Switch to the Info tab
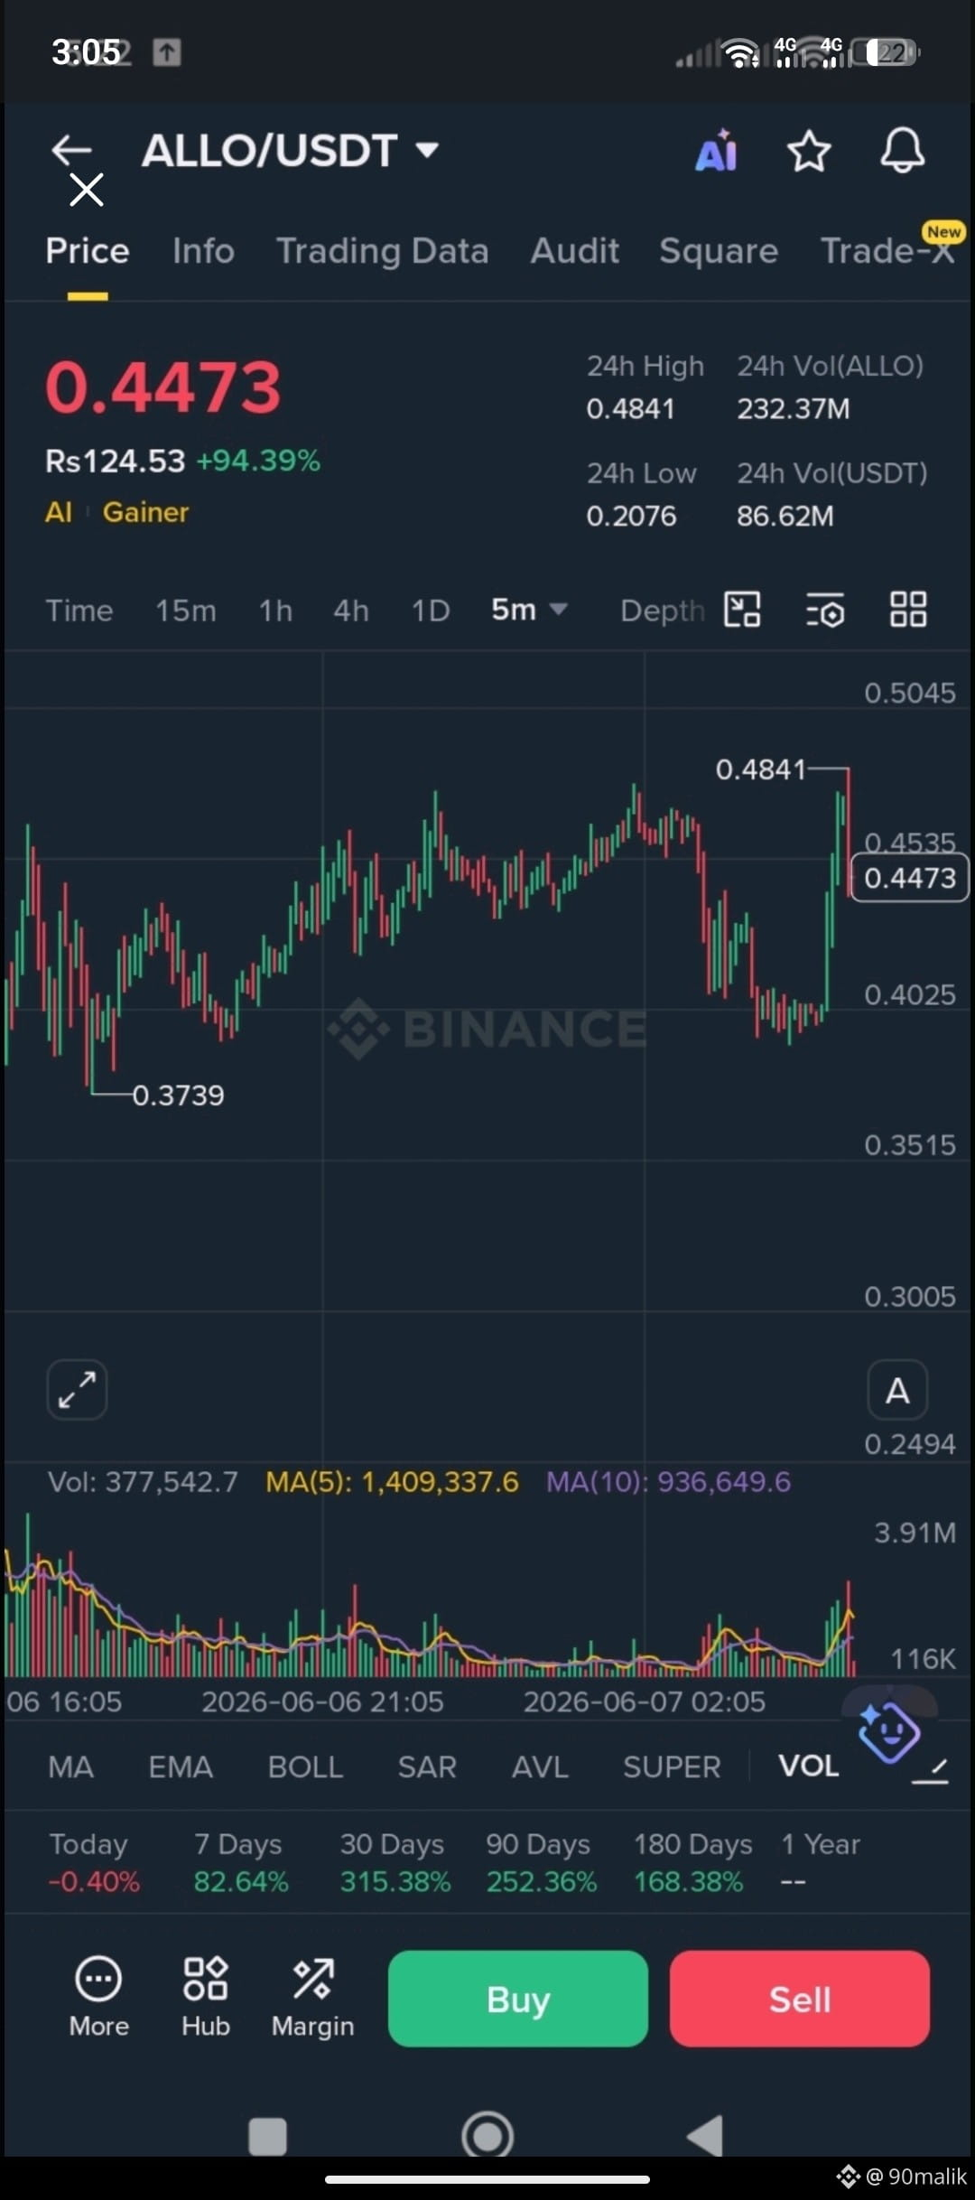This screenshot has height=2200, width=975. click(x=203, y=251)
